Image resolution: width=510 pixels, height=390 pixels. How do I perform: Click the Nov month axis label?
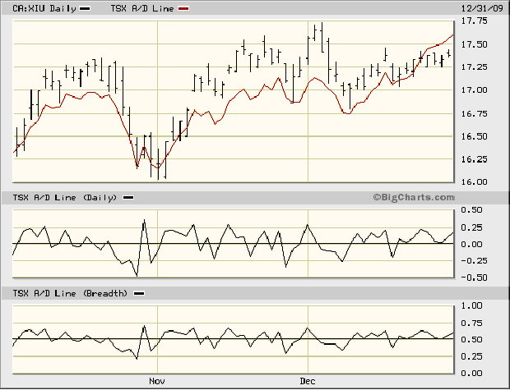pos(157,381)
